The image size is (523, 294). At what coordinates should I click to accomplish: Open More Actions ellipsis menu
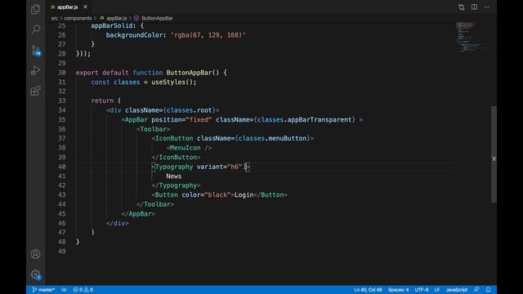[487, 7]
